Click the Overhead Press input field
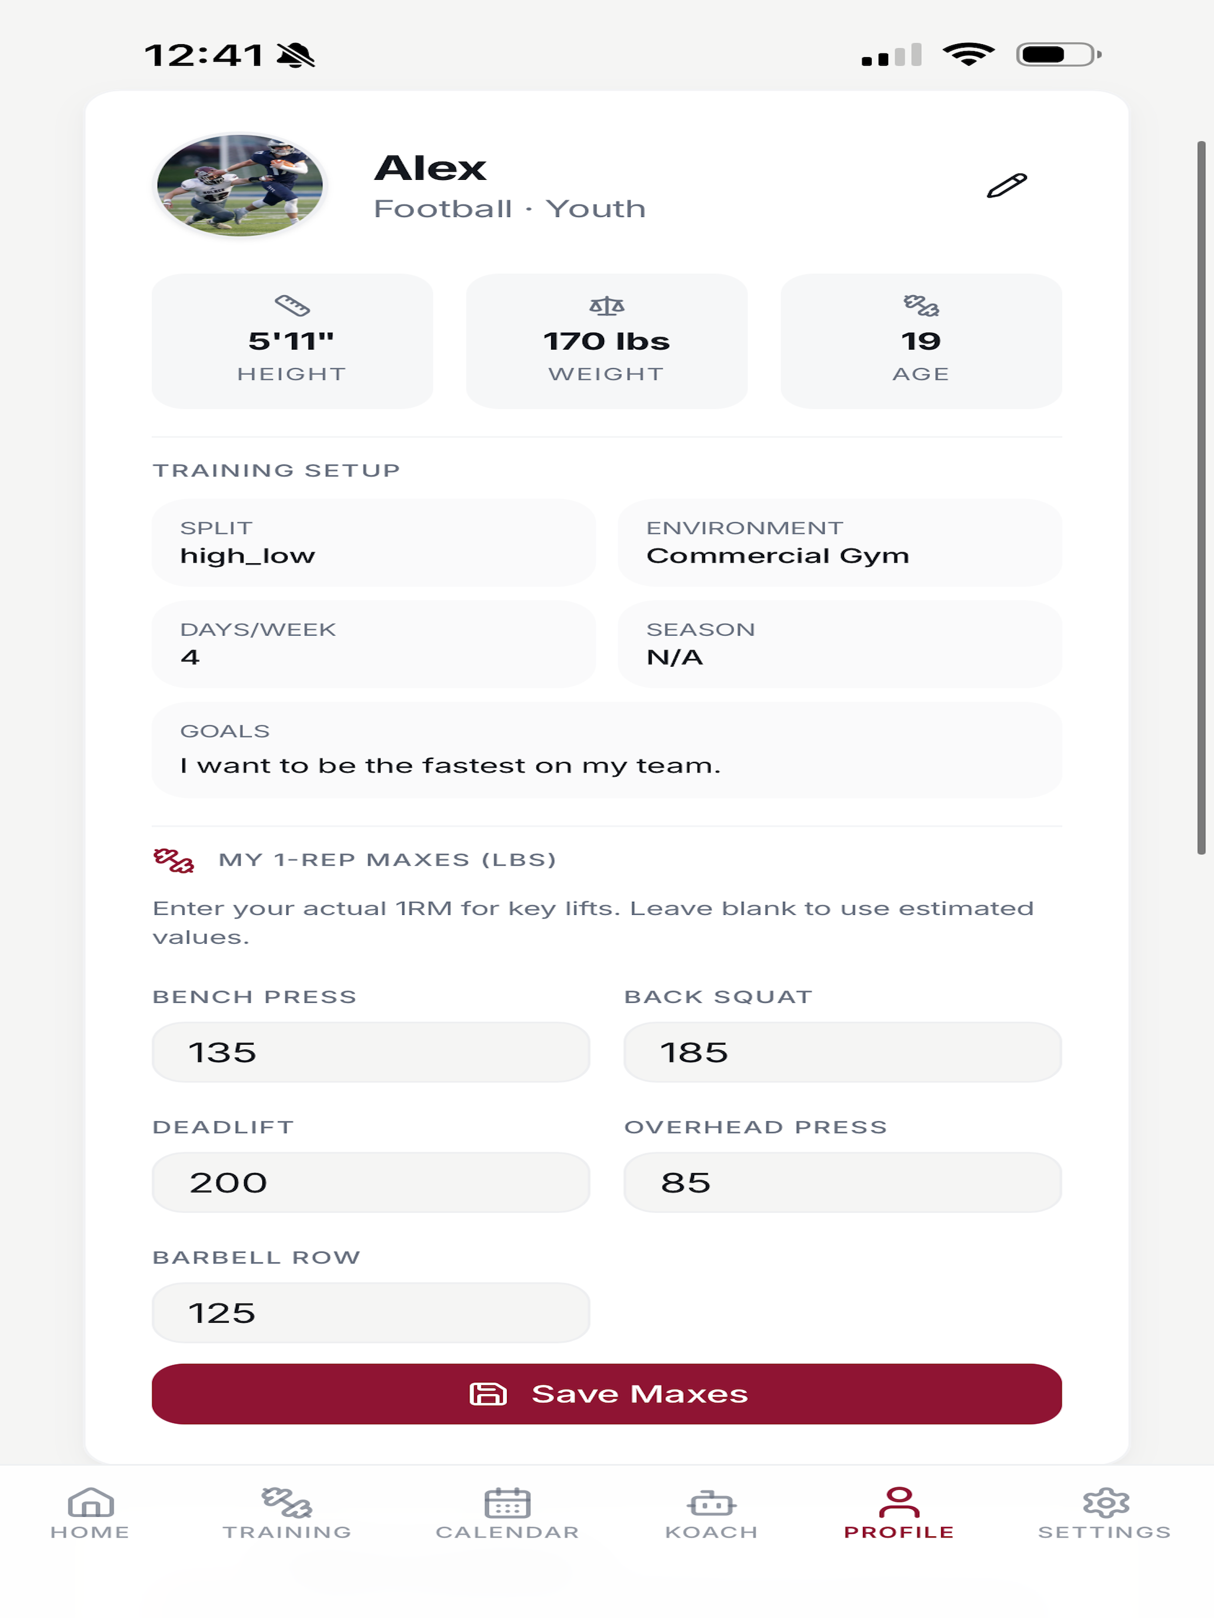 [842, 1182]
